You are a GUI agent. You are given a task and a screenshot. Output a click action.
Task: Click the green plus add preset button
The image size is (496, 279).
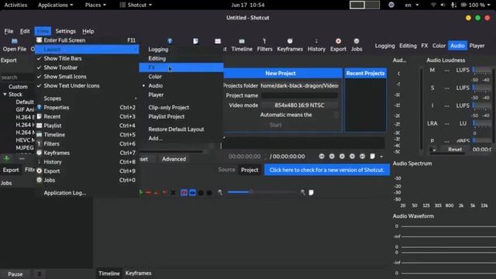(7, 158)
